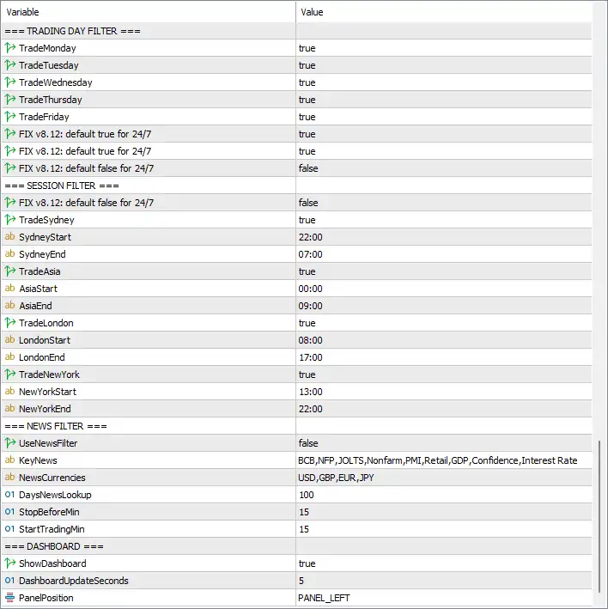This screenshot has width=608, height=609.
Task: Edit the StartTradingMin 15 value
Action: (x=444, y=529)
